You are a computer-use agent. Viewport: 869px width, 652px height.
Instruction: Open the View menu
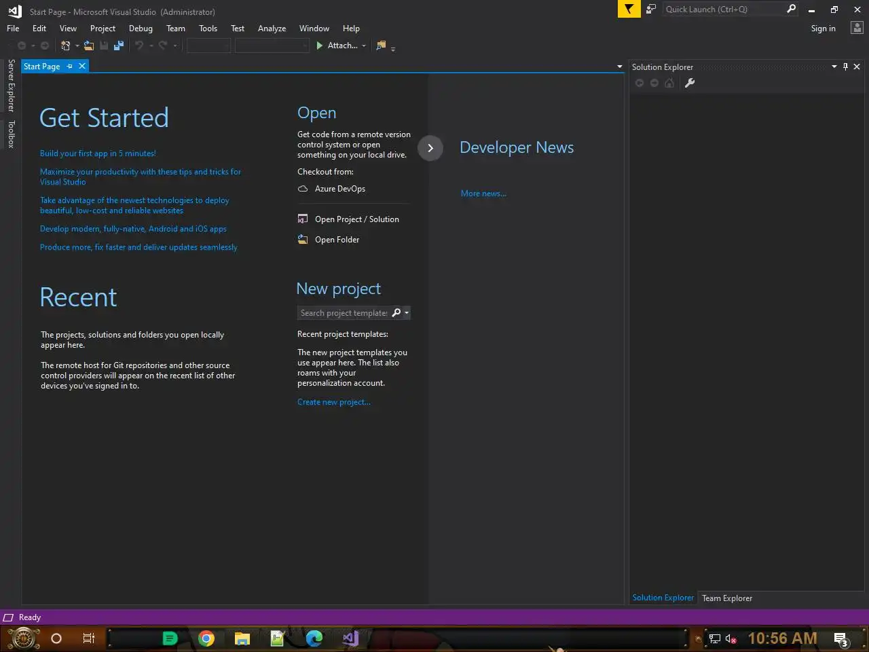(x=68, y=29)
